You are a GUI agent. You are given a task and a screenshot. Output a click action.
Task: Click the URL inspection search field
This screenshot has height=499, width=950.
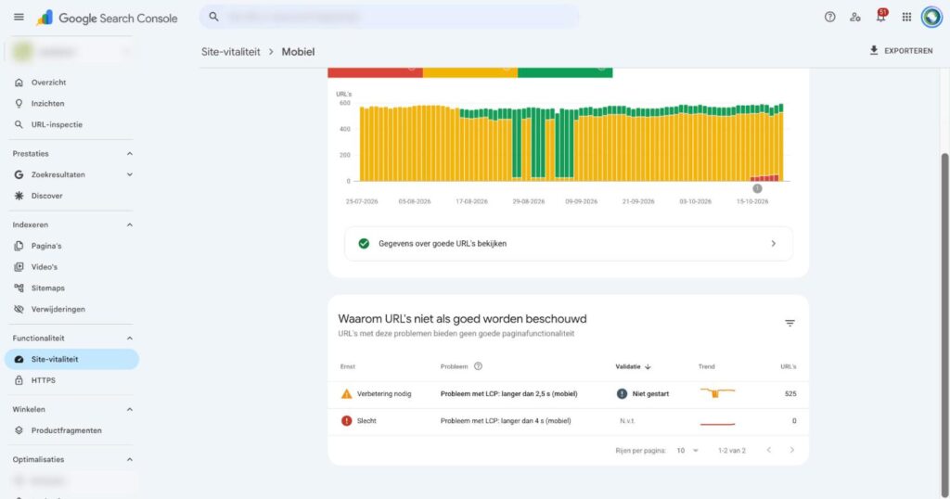390,17
